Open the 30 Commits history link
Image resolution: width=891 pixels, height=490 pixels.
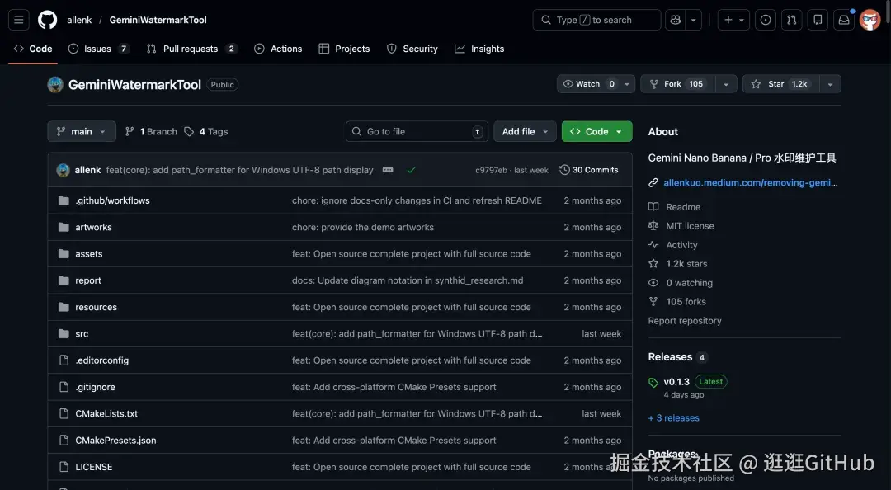point(589,170)
